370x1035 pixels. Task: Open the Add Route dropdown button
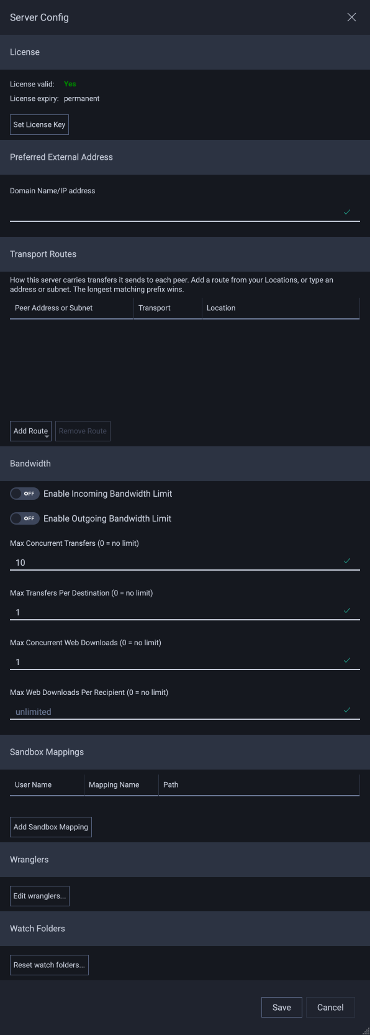click(30, 431)
